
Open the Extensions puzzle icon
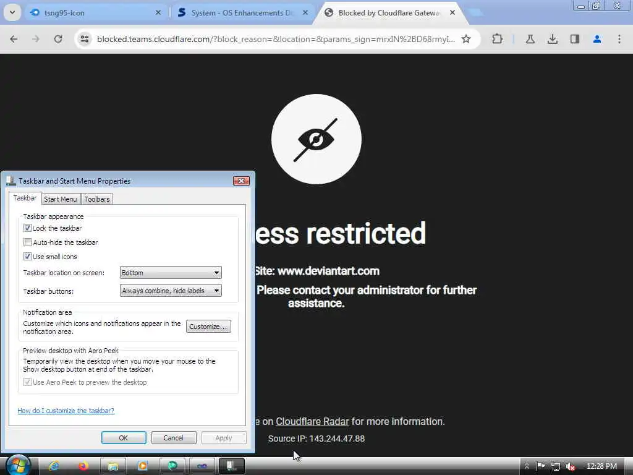point(498,39)
